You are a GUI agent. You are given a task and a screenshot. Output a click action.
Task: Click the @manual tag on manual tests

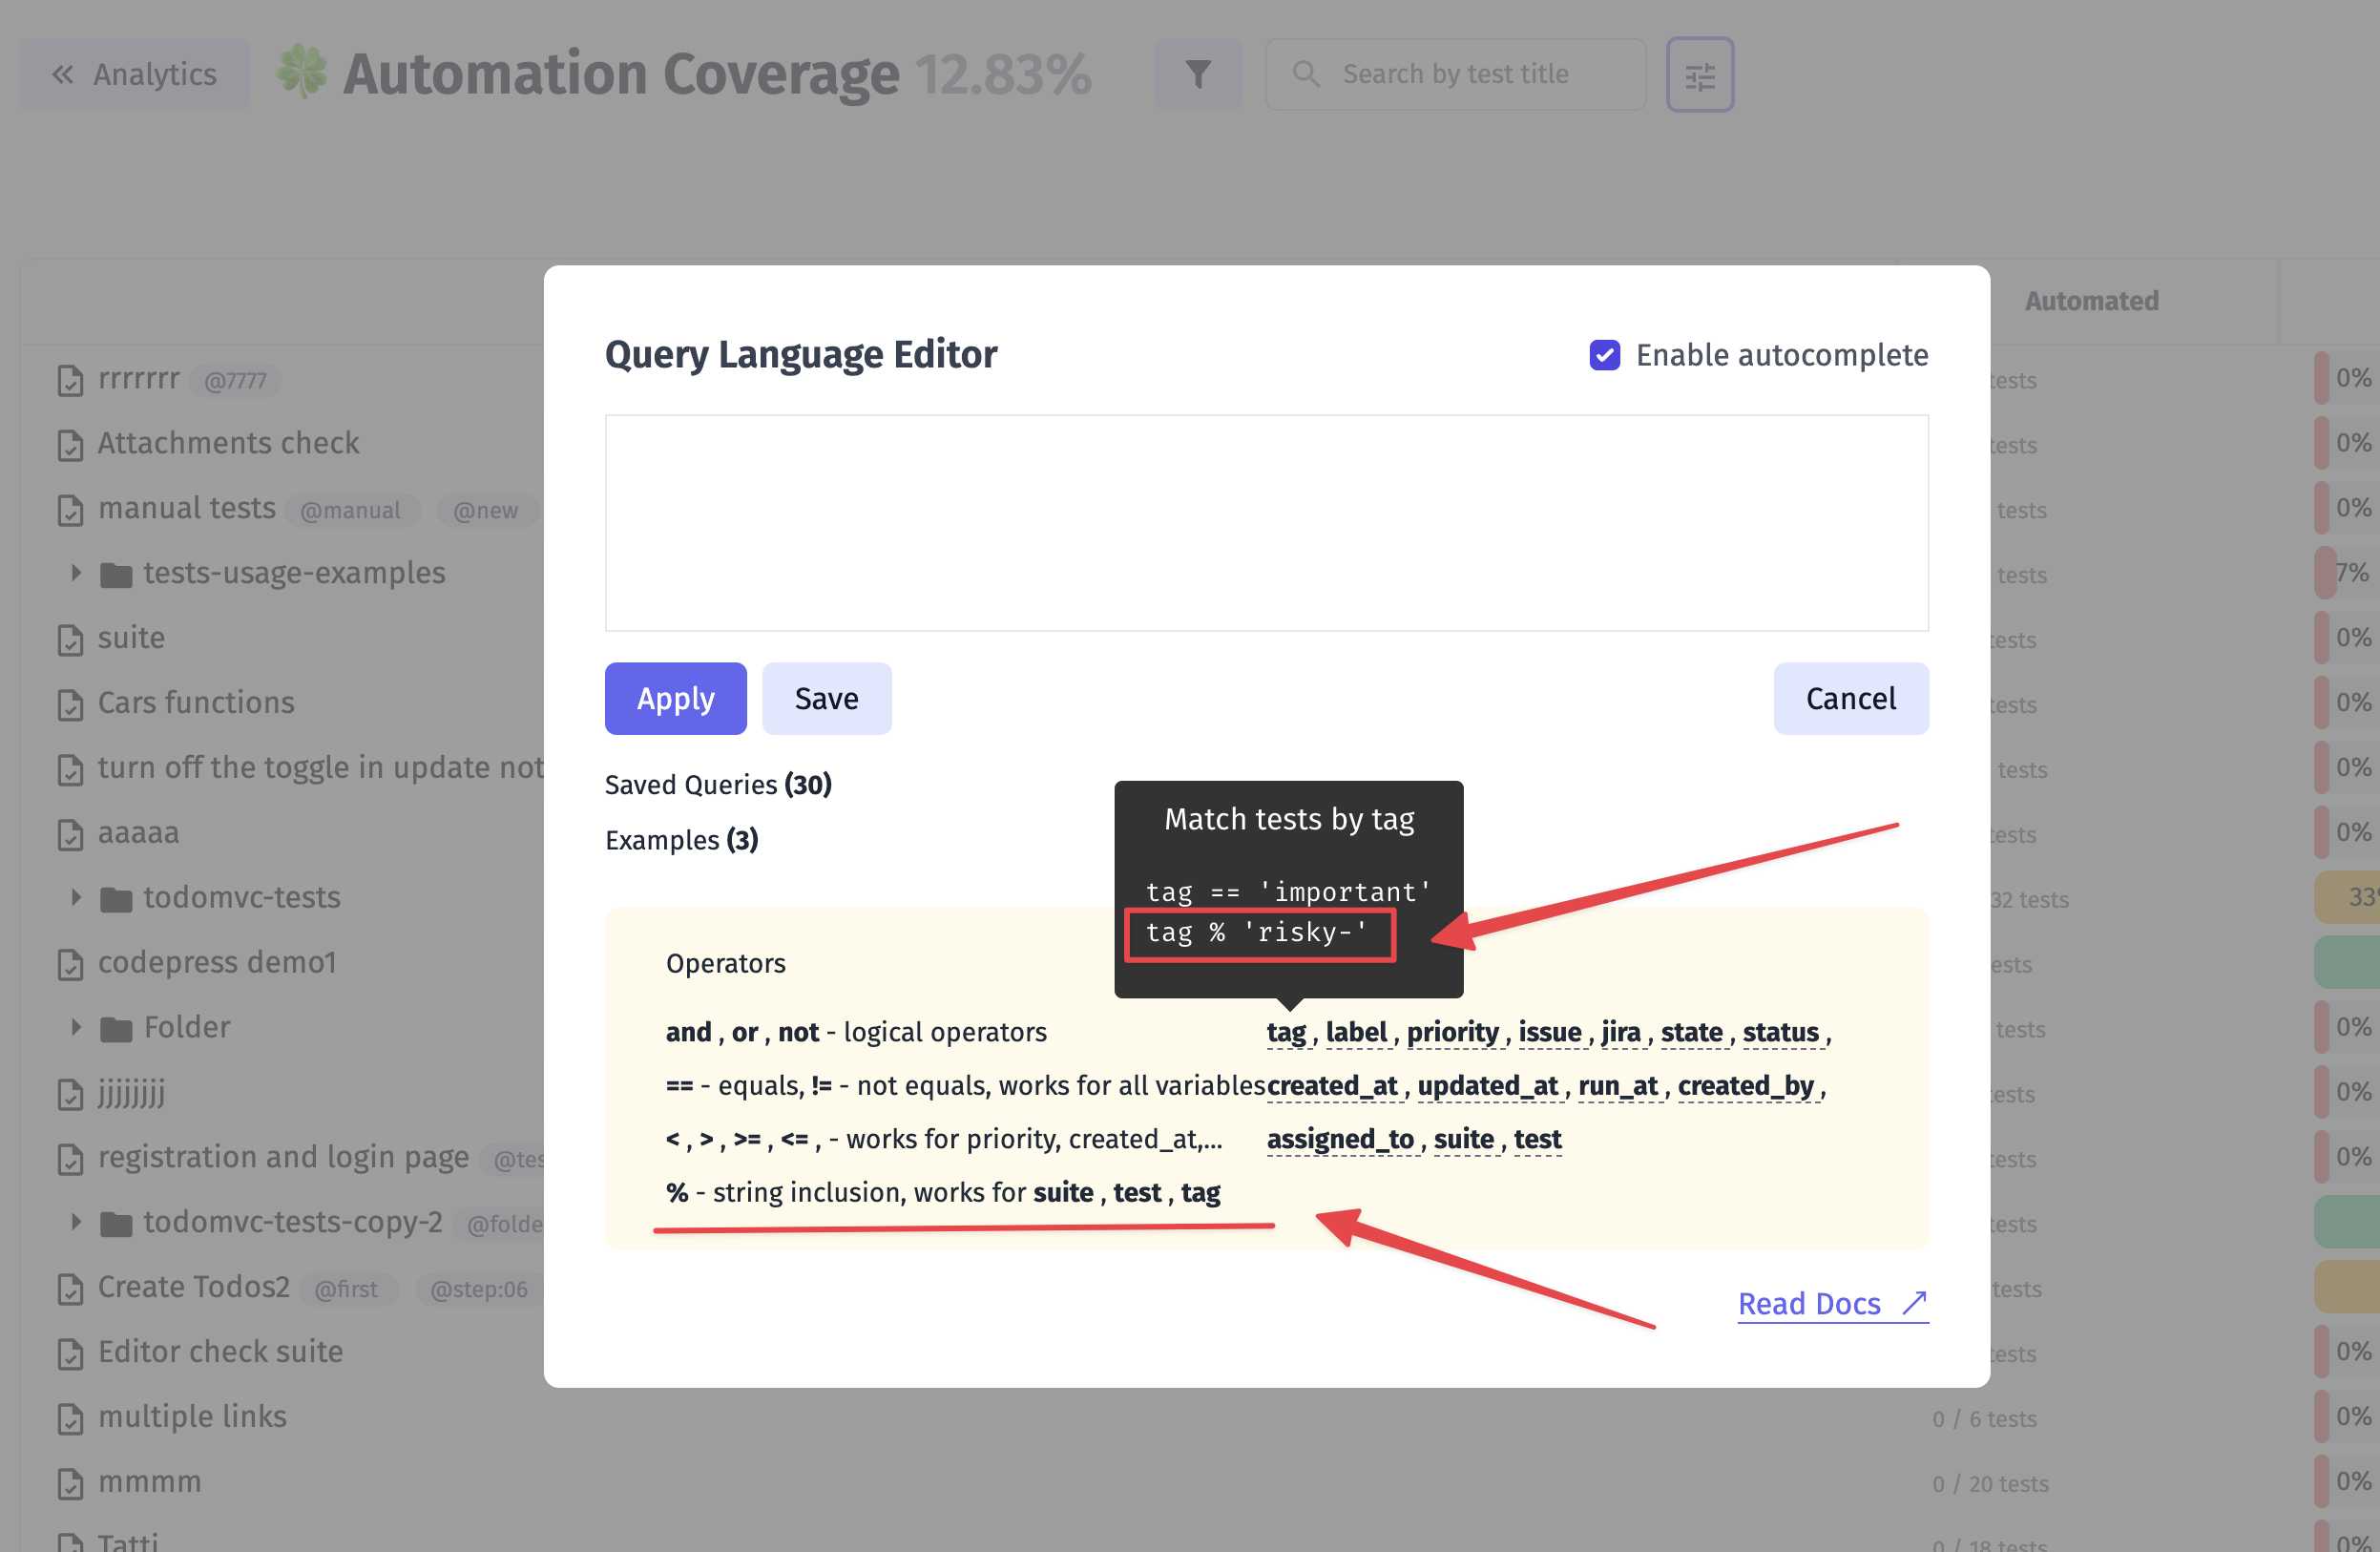point(351,511)
